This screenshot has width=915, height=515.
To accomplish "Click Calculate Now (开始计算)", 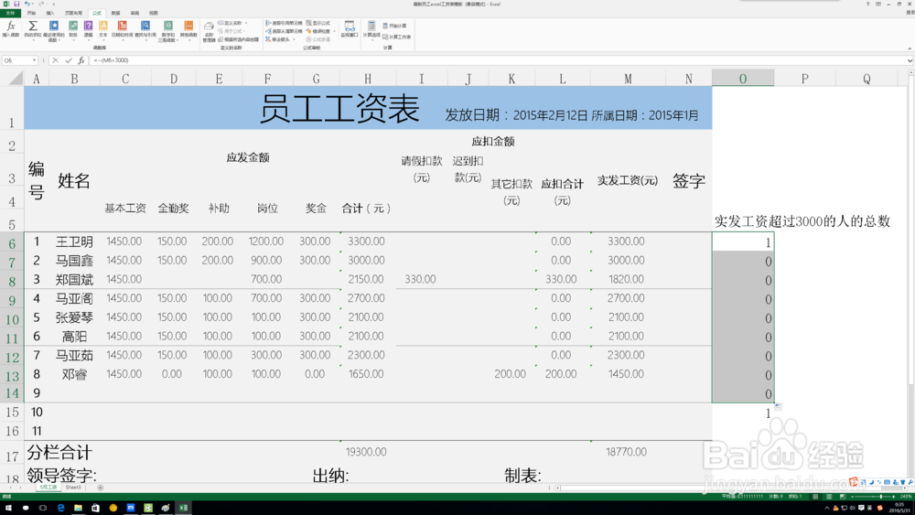I will pyautogui.click(x=395, y=26).
